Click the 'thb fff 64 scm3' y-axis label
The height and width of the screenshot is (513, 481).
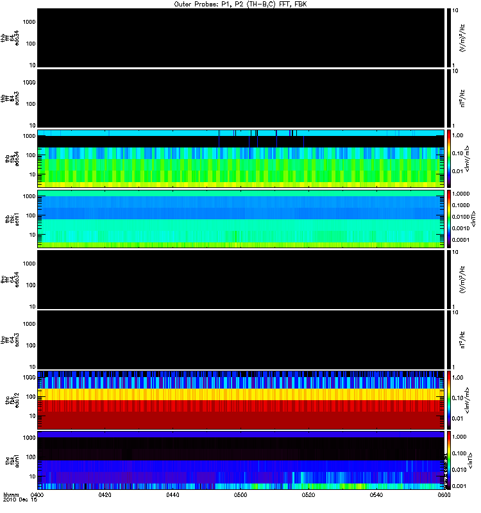click(10, 98)
